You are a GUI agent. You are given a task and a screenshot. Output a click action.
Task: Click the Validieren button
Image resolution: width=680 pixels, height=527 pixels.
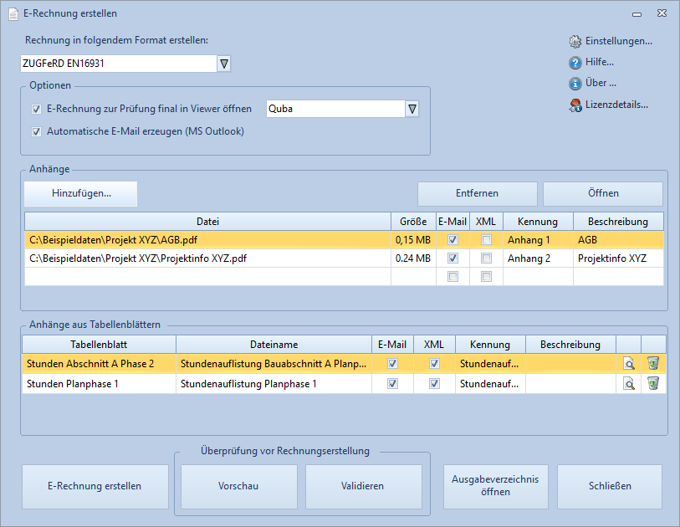363,486
